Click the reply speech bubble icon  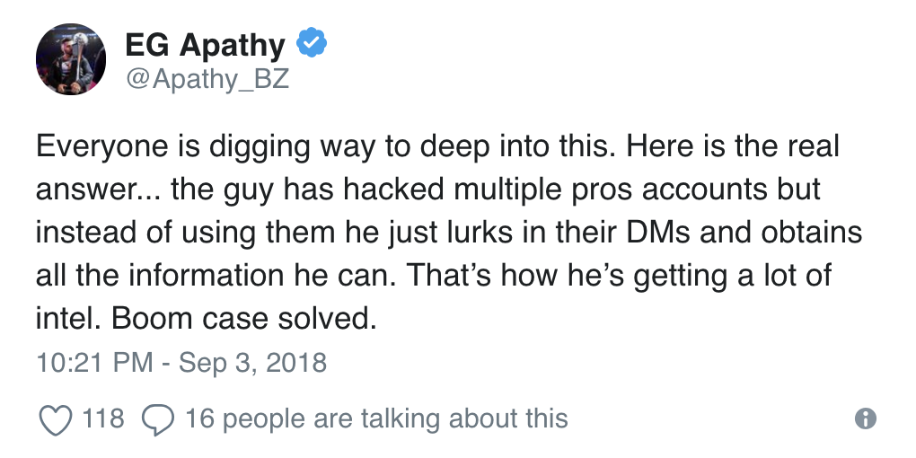158,418
